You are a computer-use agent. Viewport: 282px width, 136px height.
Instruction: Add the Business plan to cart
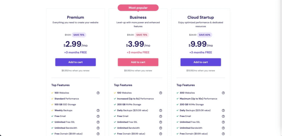click(x=138, y=62)
